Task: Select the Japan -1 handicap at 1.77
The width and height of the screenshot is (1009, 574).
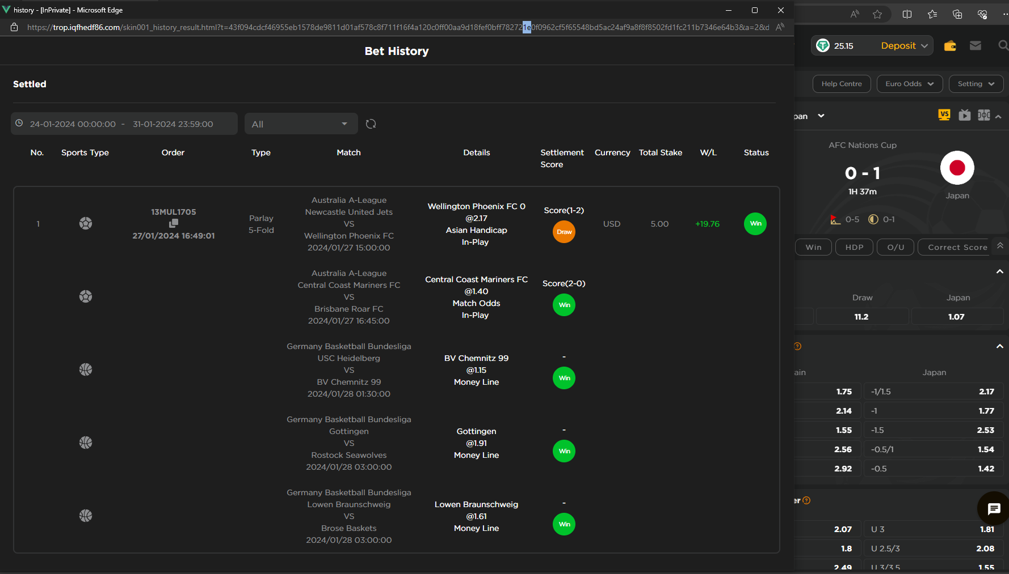Action: pyautogui.click(x=934, y=411)
